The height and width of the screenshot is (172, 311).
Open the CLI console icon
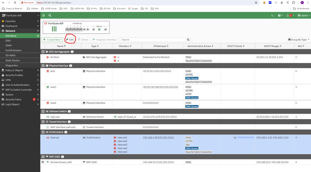273,16
